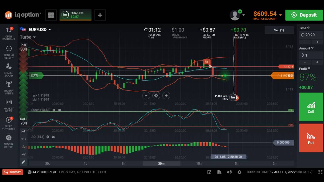Decrease investment amount with minus
Screen dimensions: 324x182
305,62
